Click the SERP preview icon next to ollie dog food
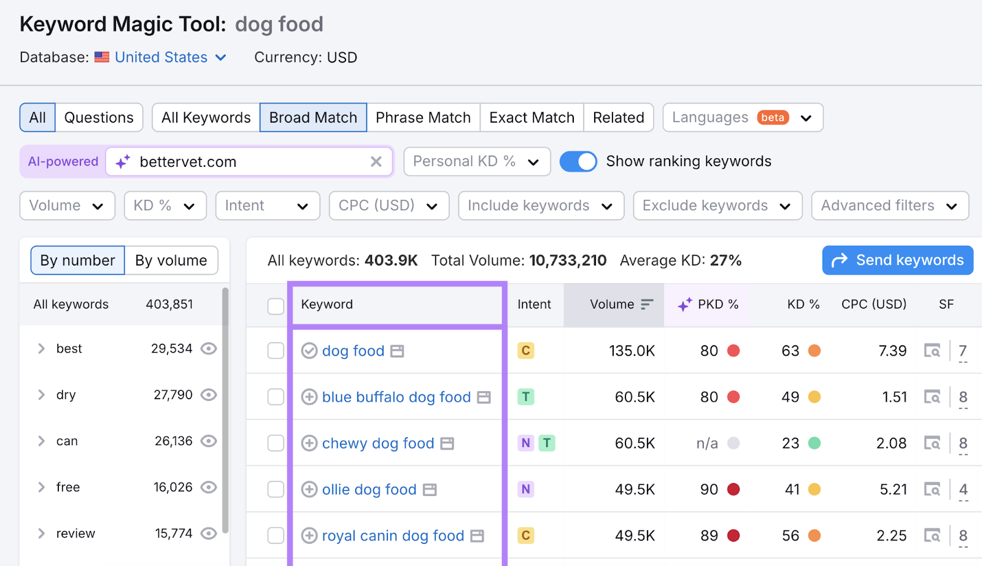The width and height of the screenshot is (982, 566). point(430,490)
